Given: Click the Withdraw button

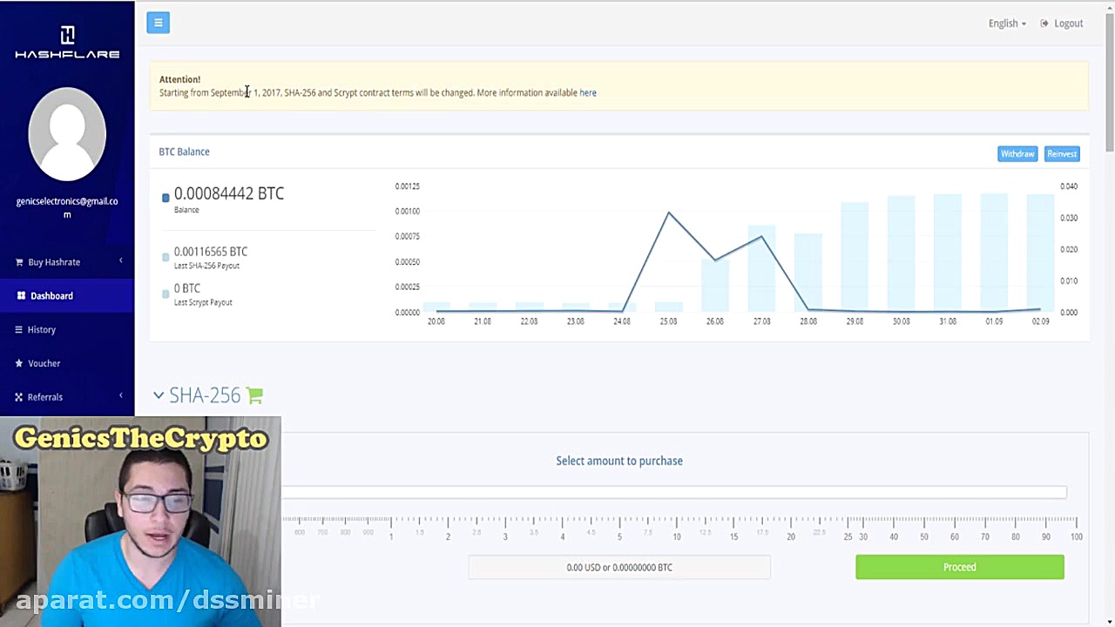Looking at the screenshot, I should point(1017,153).
